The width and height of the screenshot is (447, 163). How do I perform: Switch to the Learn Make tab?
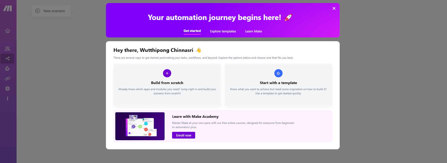[x=254, y=31]
